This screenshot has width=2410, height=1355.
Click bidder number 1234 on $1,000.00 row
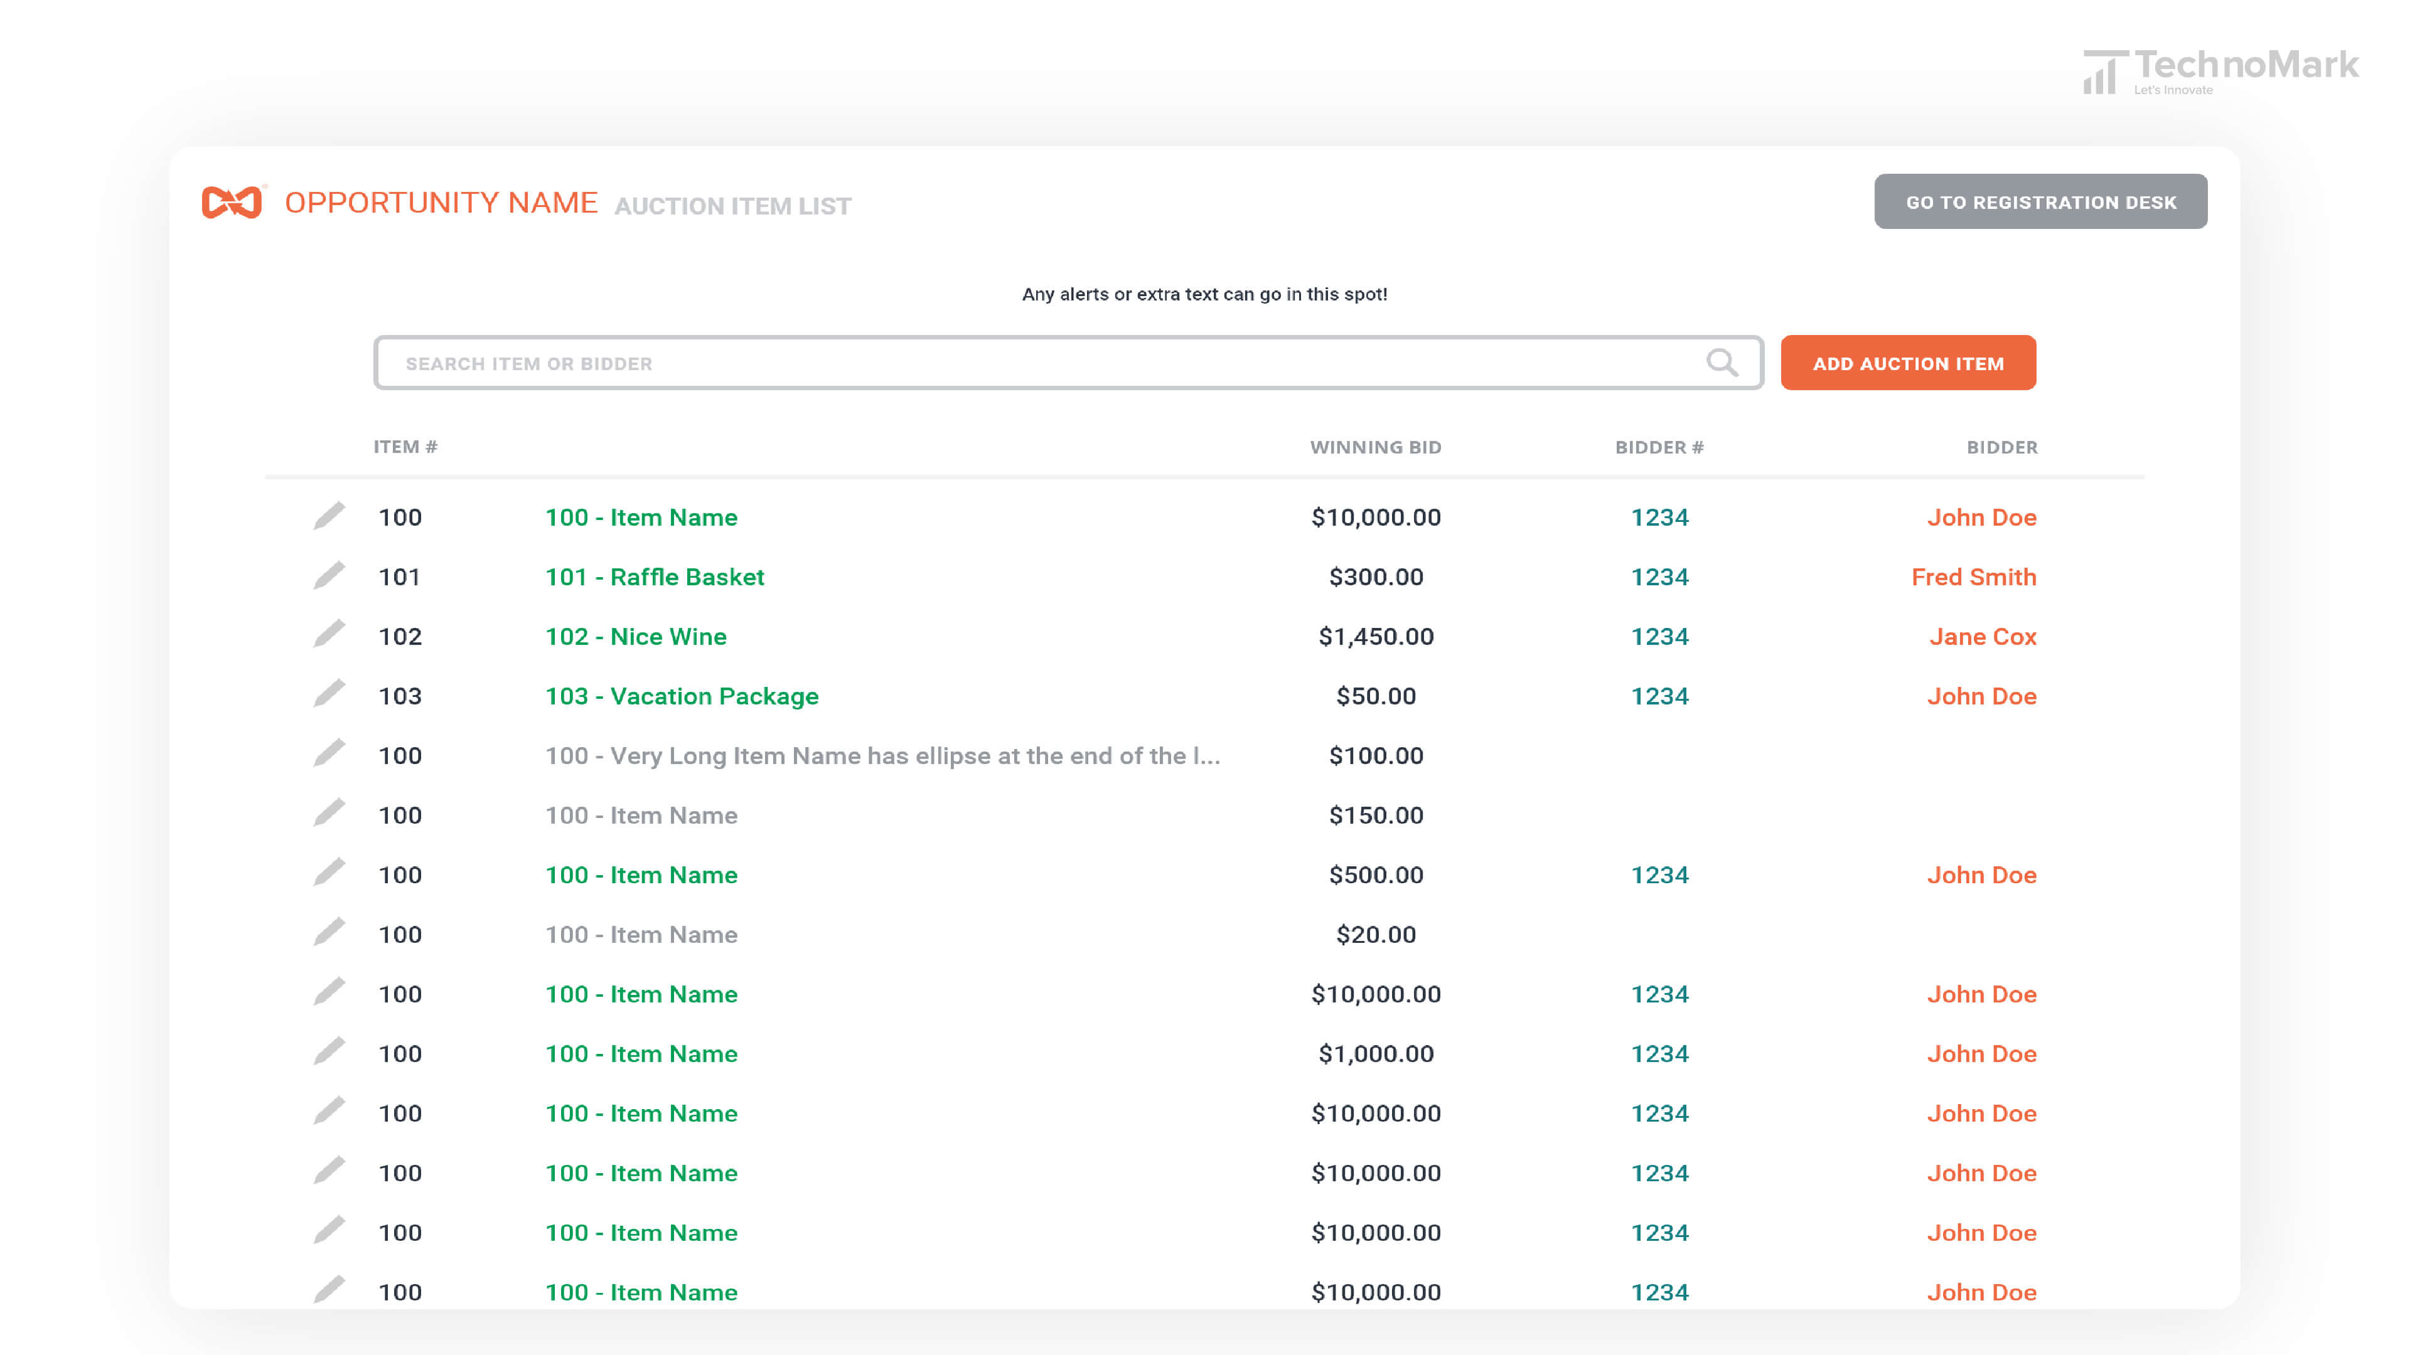pyautogui.click(x=1659, y=1054)
